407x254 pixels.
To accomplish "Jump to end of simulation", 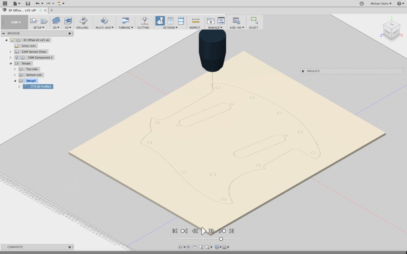I will (232, 231).
